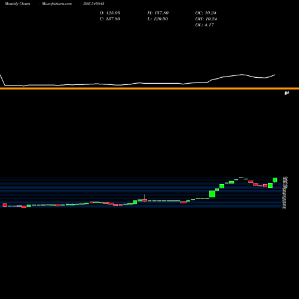299x299 pixels.
Task: Select the low value 'L: 120.00'
Action: click(x=157, y=19)
